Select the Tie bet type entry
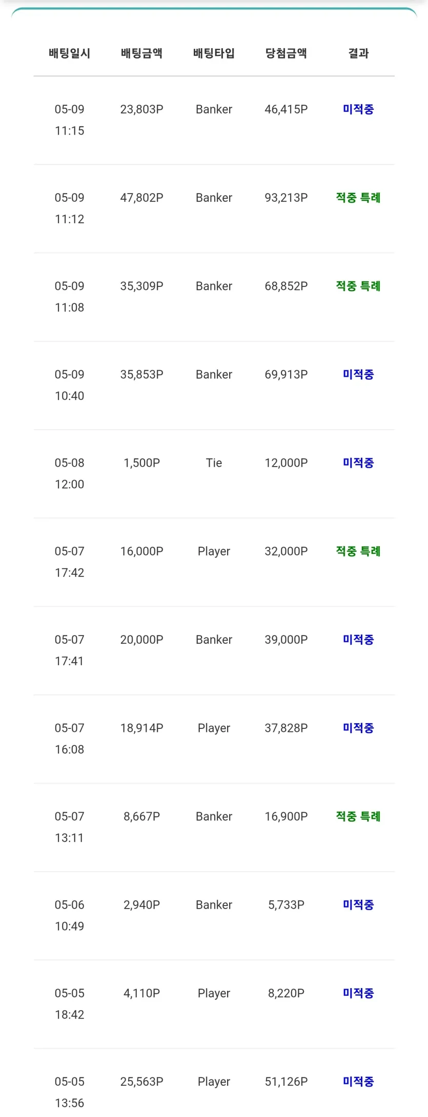Viewport: 428px width, 1117px height. pyautogui.click(x=214, y=463)
